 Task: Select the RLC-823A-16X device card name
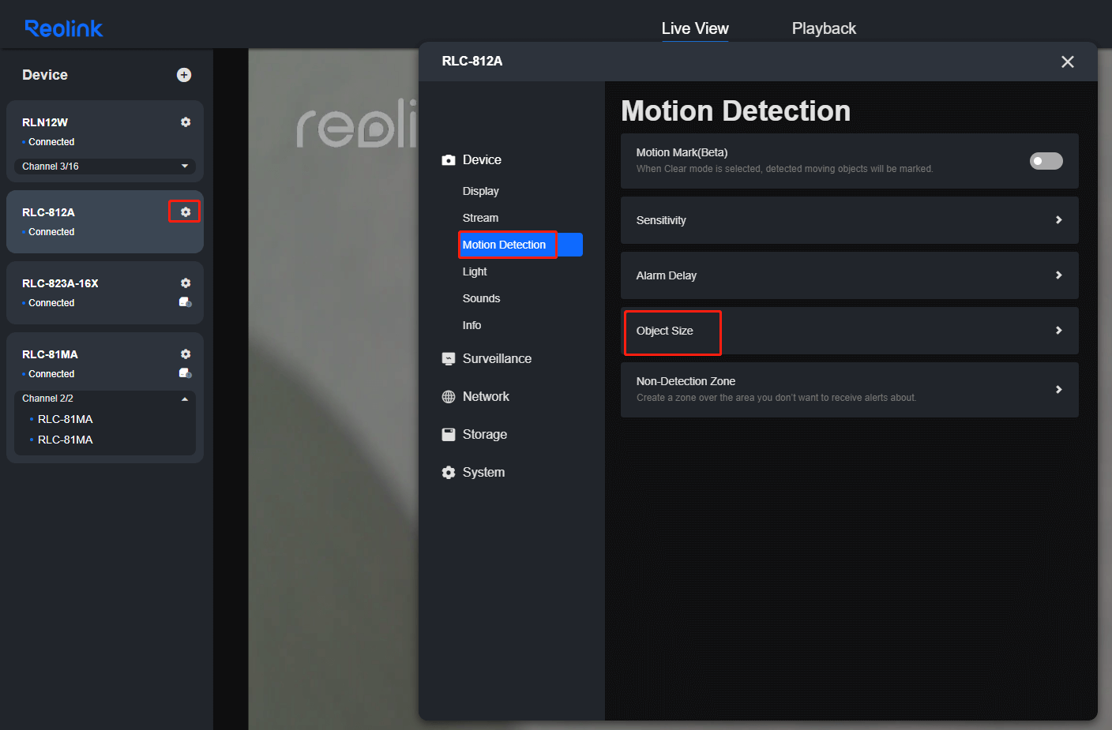60,283
